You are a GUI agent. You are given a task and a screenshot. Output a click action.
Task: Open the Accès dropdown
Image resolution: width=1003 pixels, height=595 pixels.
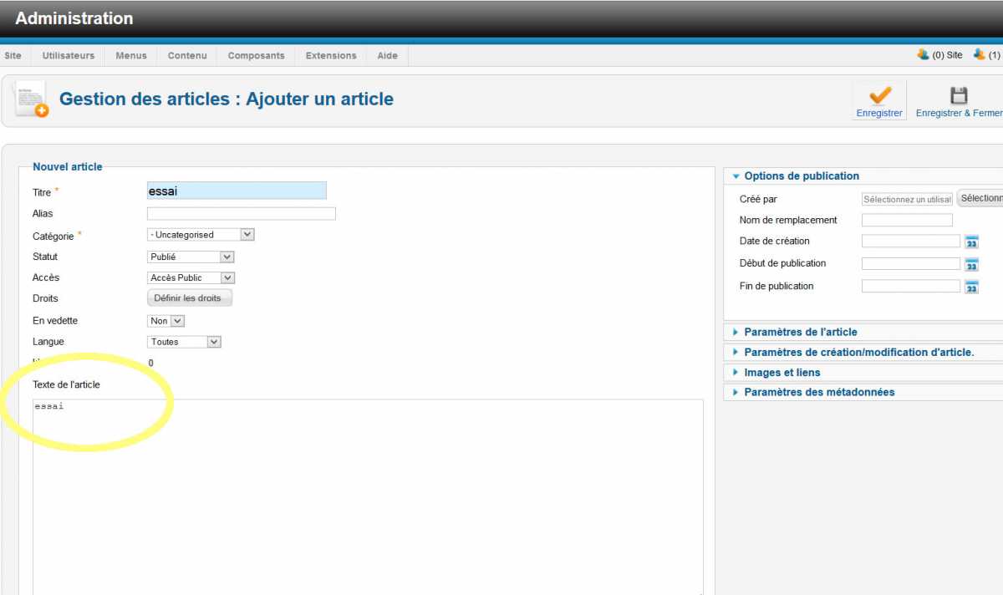point(191,277)
